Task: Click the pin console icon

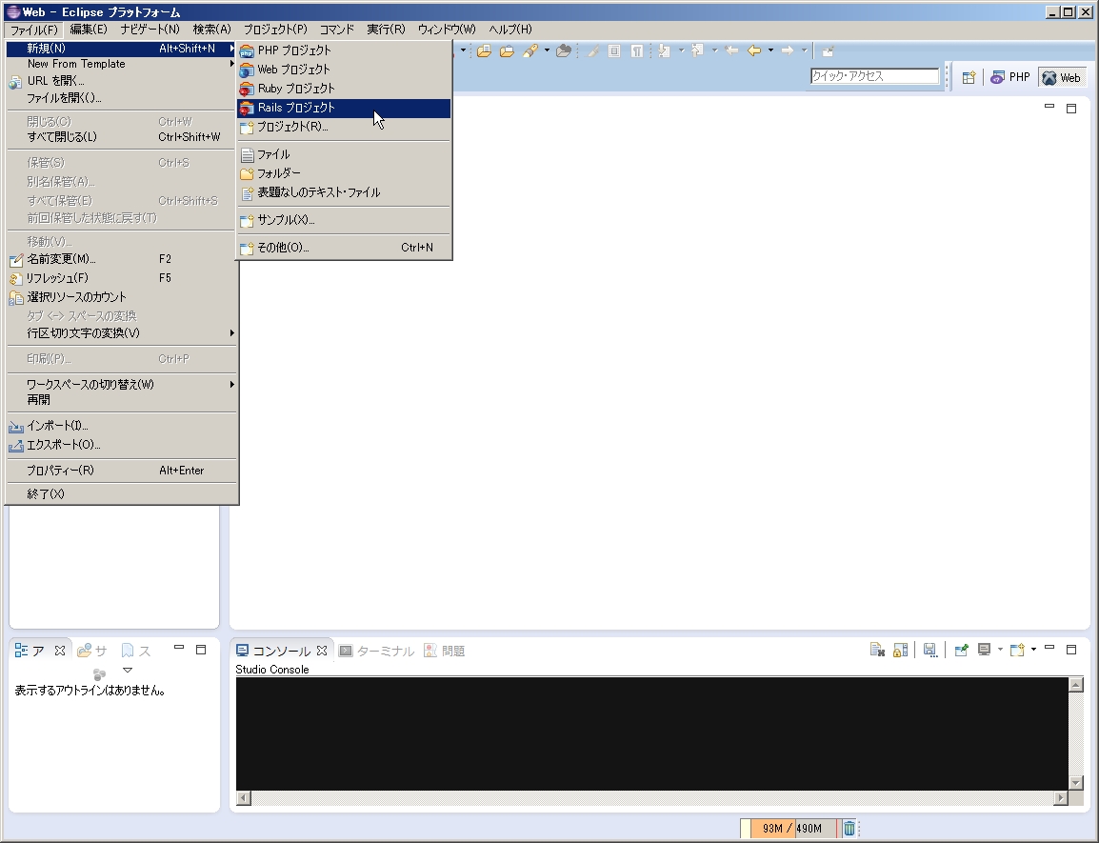Action: click(x=962, y=651)
